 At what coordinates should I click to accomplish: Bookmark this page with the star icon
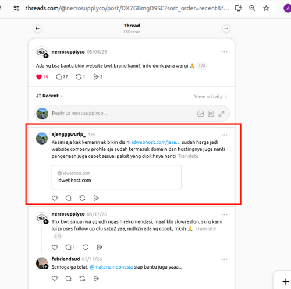click(266, 8)
